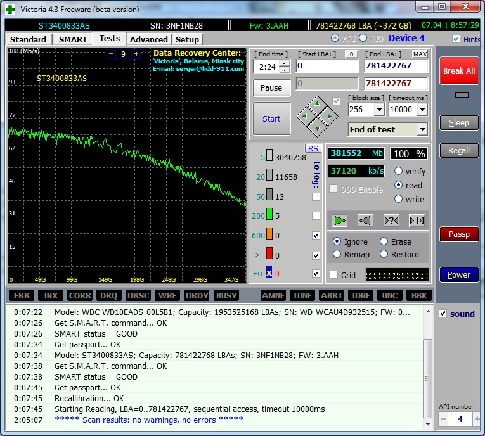Click the right arrow on the diamond pad
Image resolution: width=485 pixels, height=436 pixels.
pos(329,116)
